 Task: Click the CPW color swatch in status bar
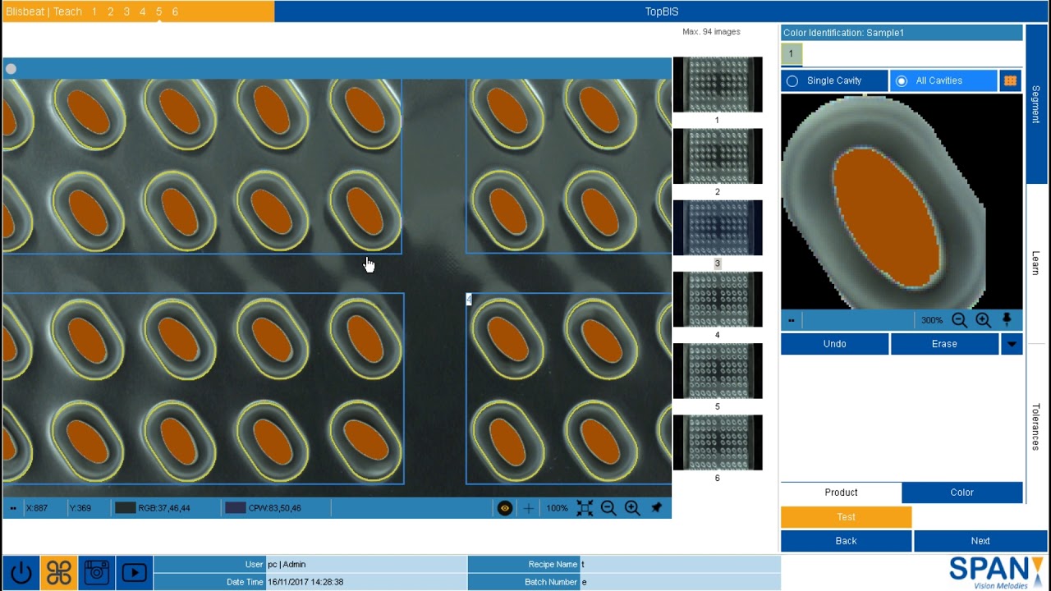click(236, 508)
